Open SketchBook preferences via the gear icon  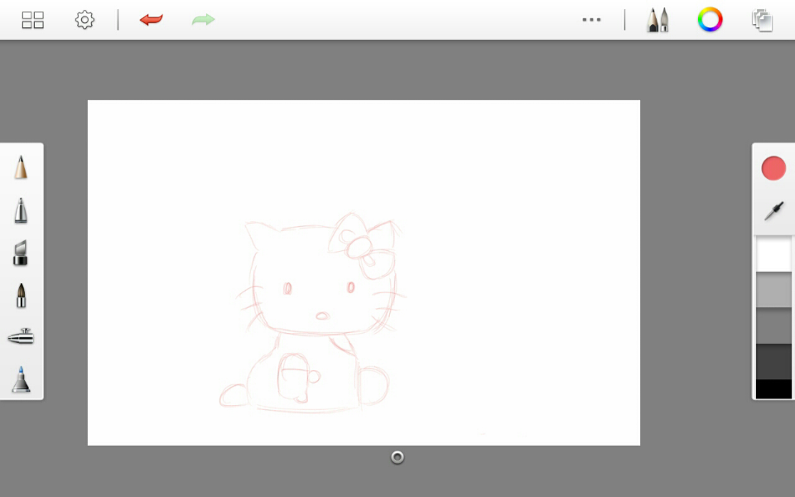point(84,20)
